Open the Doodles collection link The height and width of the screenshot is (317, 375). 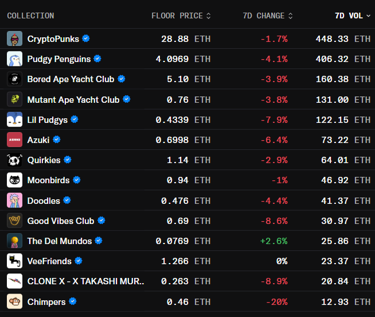(x=44, y=201)
